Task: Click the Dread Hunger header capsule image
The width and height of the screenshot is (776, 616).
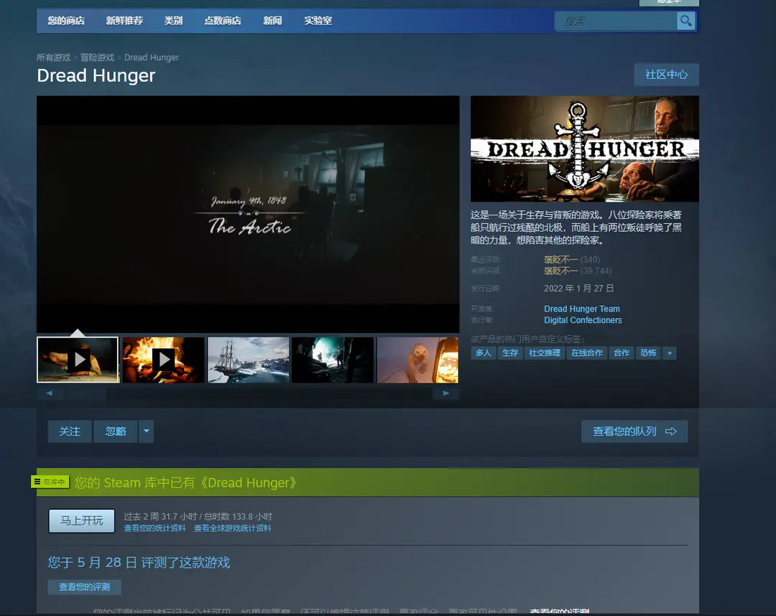Action: [584, 149]
